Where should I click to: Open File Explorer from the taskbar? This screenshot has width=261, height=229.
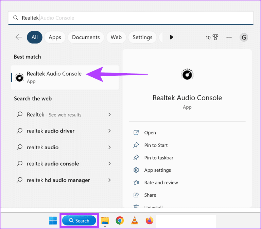[105, 221]
